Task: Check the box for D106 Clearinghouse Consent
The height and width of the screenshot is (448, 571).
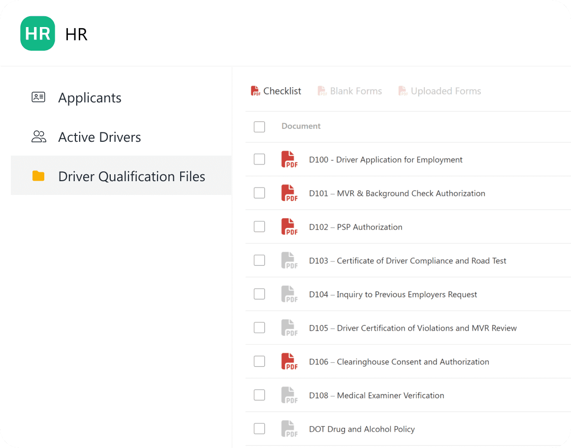Action: [259, 361]
